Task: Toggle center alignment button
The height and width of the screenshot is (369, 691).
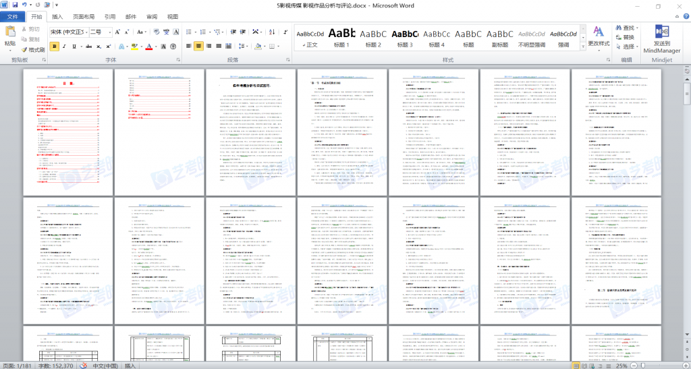Action: point(199,47)
